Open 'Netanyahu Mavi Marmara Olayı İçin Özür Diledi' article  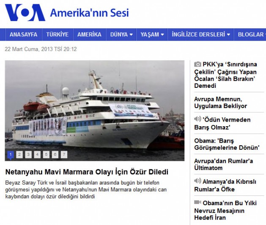click(87, 172)
